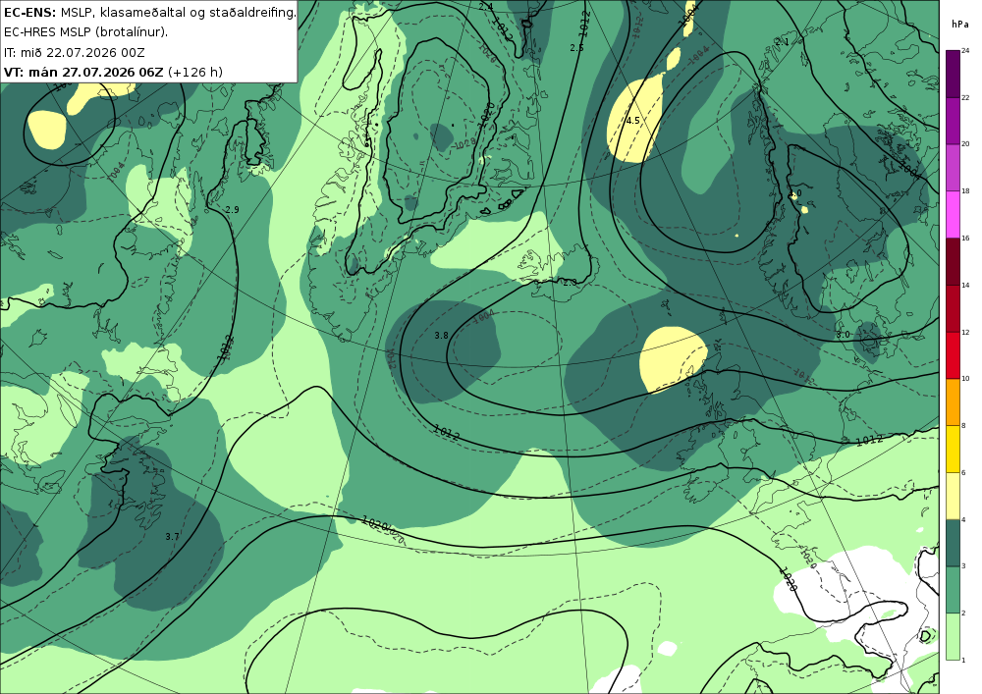Click the IT initialization time line

pos(74,53)
